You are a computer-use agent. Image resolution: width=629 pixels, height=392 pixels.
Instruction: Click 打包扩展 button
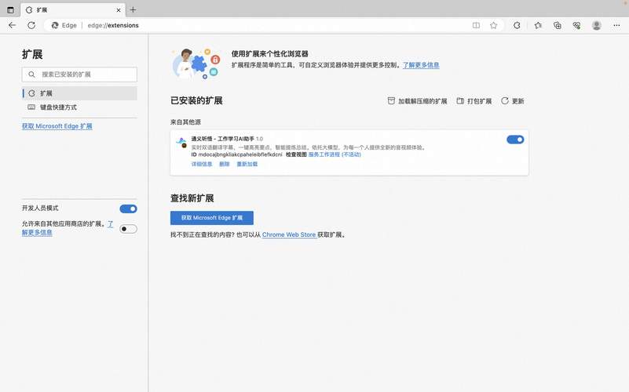(x=474, y=101)
